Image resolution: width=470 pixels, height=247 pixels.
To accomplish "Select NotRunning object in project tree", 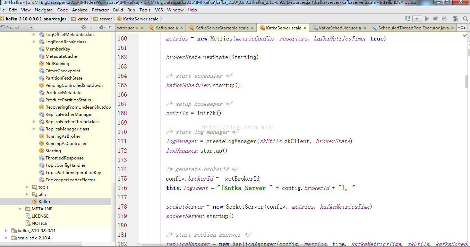I will click(x=57, y=64).
